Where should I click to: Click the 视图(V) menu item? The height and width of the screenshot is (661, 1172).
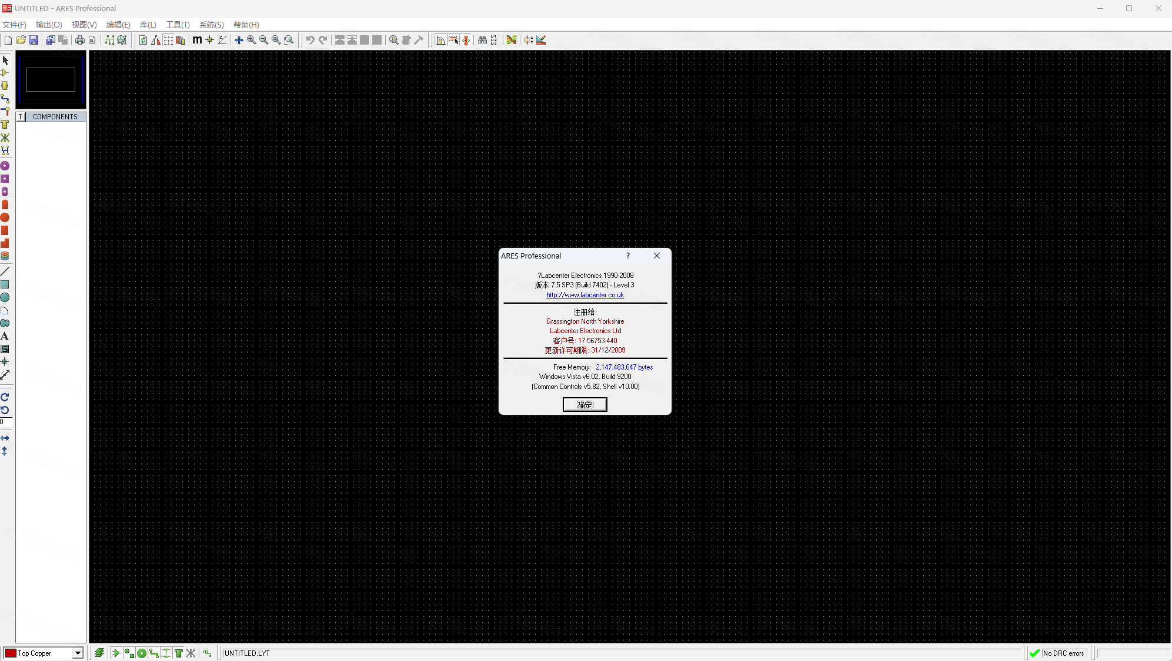click(x=82, y=24)
